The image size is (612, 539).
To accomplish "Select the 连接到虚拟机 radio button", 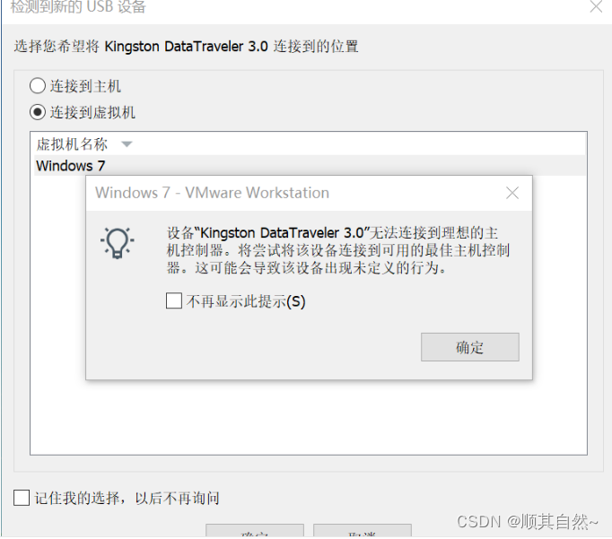I will 38,112.
